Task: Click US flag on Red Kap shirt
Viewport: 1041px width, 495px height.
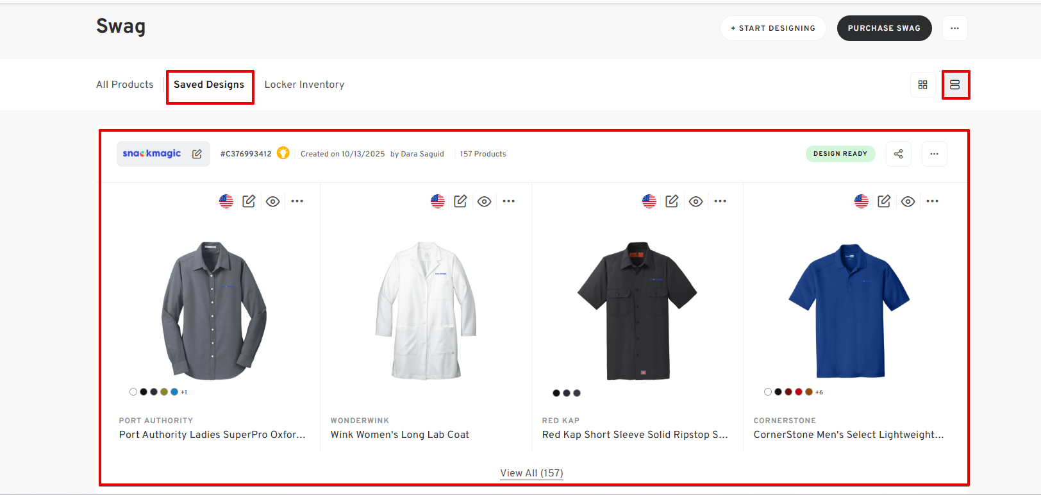Action: (649, 201)
